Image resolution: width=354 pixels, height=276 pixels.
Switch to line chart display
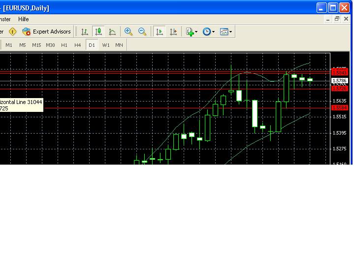[x=112, y=32]
